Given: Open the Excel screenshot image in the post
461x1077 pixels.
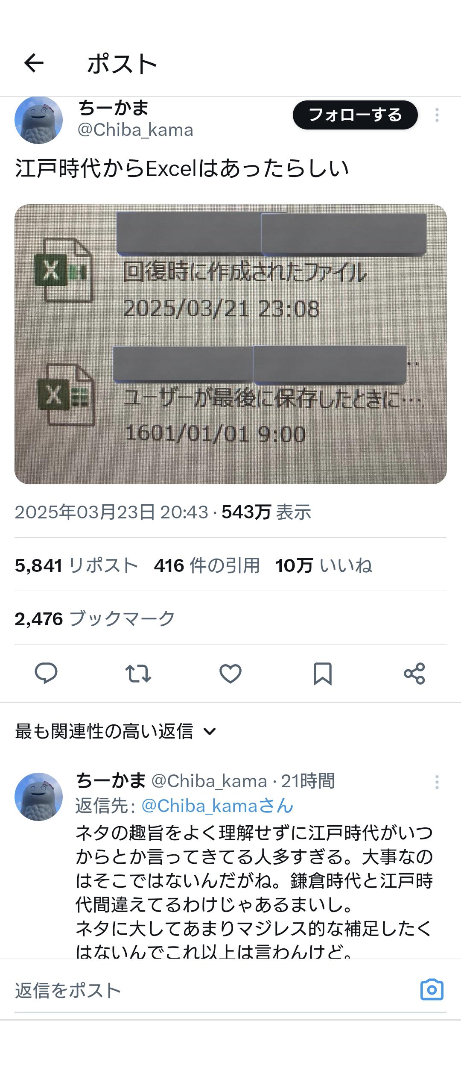Looking at the screenshot, I should pos(230,344).
